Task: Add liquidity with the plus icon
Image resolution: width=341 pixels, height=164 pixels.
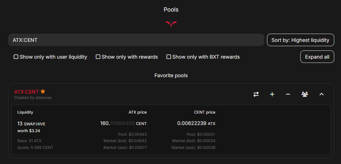Action: pos(272,94)
